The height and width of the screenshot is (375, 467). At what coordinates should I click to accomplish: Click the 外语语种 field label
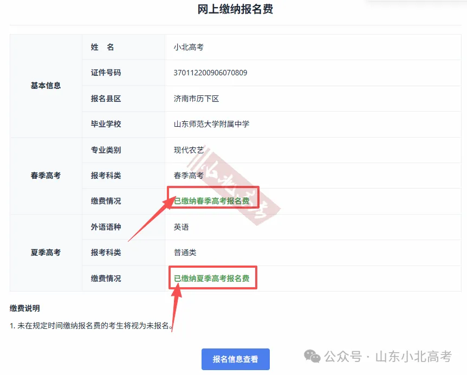coord(106,227)
